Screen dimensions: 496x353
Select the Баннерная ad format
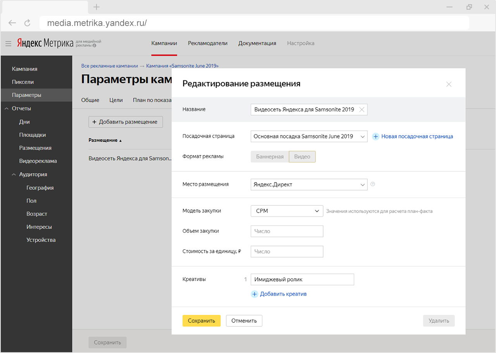point(270,157)
